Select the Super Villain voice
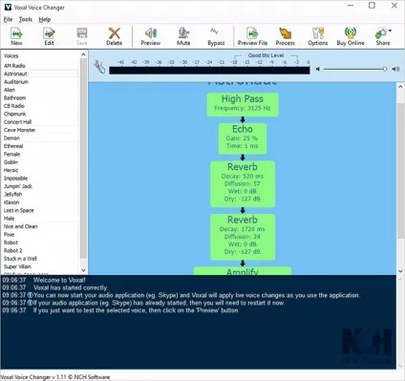The image size is (405, 381). (x=39, y=266)
